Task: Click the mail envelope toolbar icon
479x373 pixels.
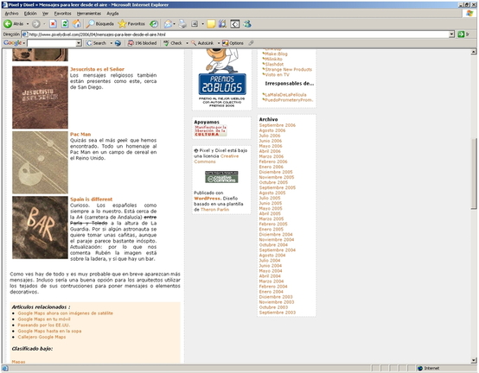Action: tap(168, 24)
